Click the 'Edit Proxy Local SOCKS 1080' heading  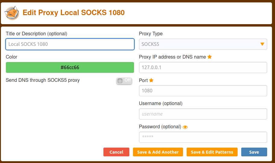point(74,13)
